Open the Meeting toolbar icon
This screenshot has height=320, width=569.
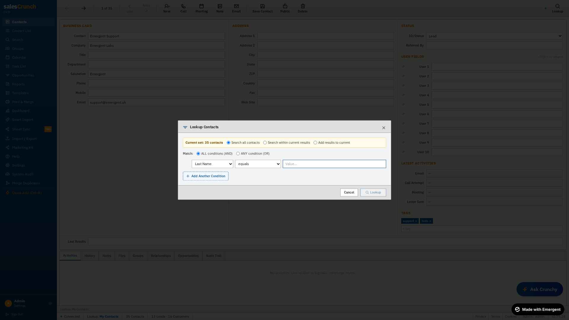click(202, 8)
